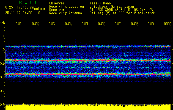173x110 pixels.
Task: Select the 0.7 kHz axis label
Action: pos(2,91)
